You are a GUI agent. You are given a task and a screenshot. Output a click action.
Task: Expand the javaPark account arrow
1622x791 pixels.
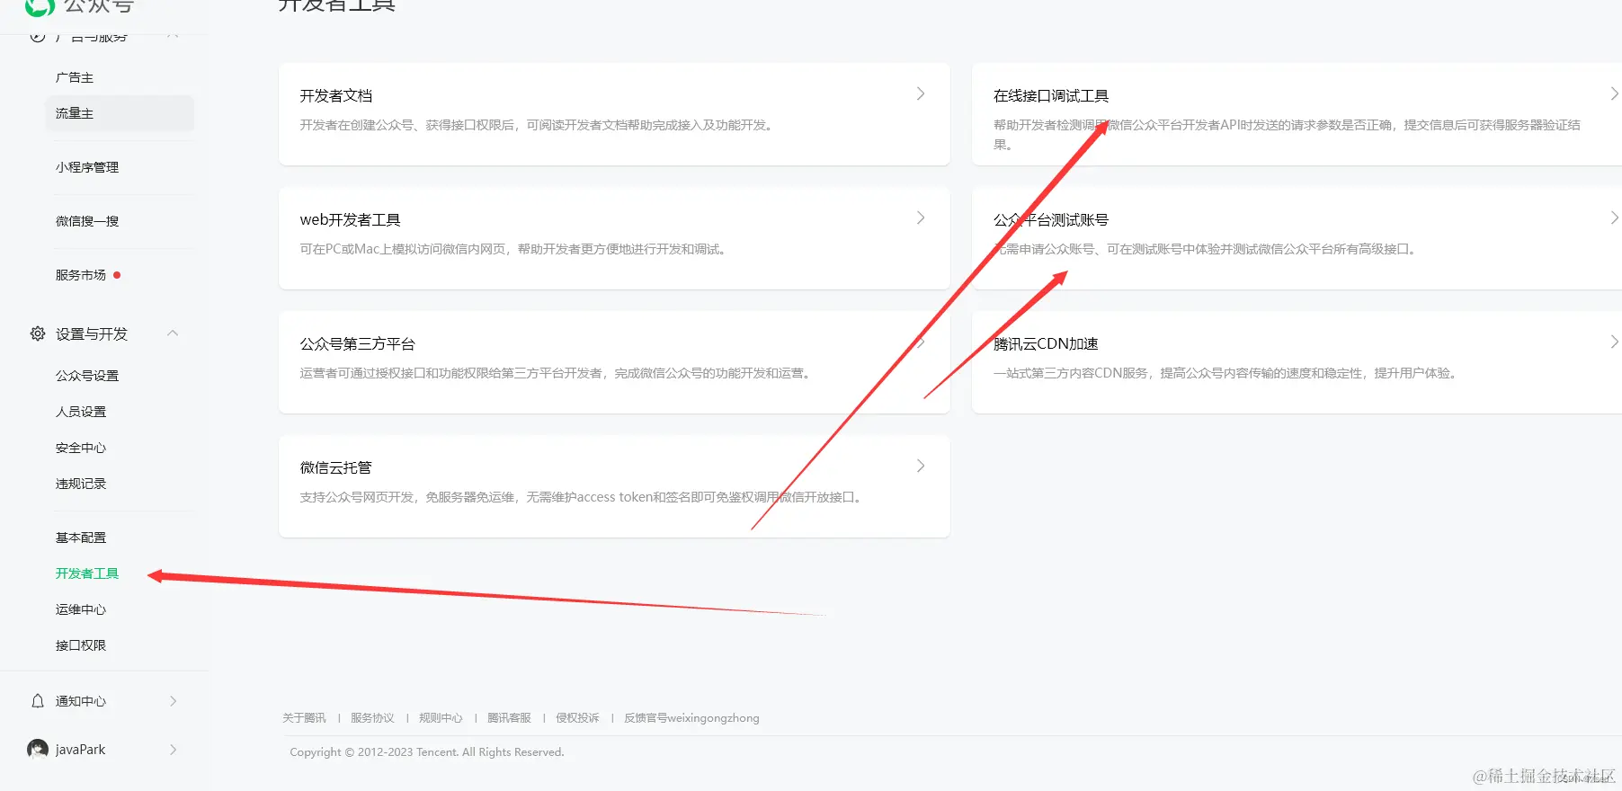(x=174, y=750)
